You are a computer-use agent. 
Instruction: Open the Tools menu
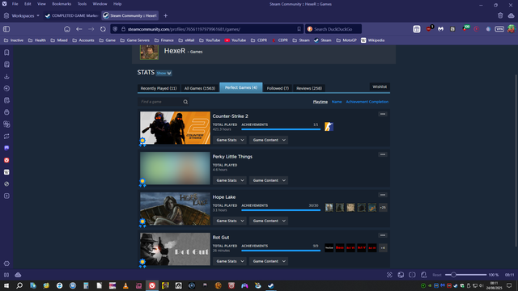[82, 4]
